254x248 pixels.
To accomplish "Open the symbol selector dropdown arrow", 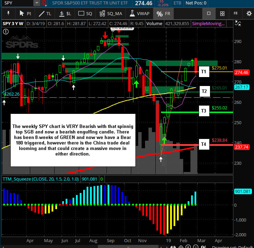I will (x=37, y=3).
